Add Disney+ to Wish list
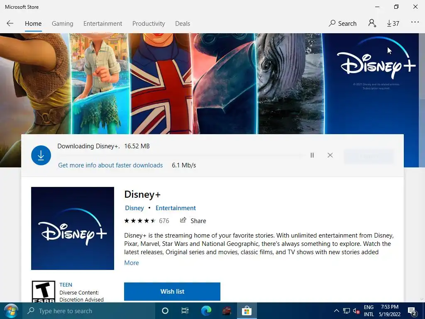This screenshot has height=319, width=425. [x=172, y=291]
